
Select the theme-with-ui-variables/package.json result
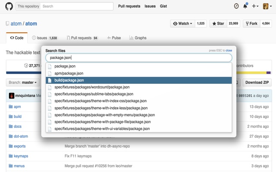[x=139, y=129]
